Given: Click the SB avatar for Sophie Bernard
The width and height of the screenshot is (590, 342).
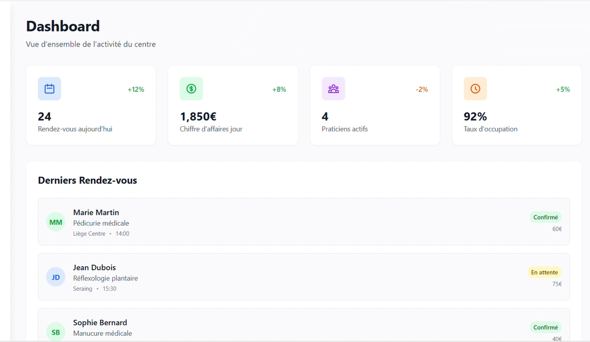Looking at the screenshot, I should coord(55,332).
